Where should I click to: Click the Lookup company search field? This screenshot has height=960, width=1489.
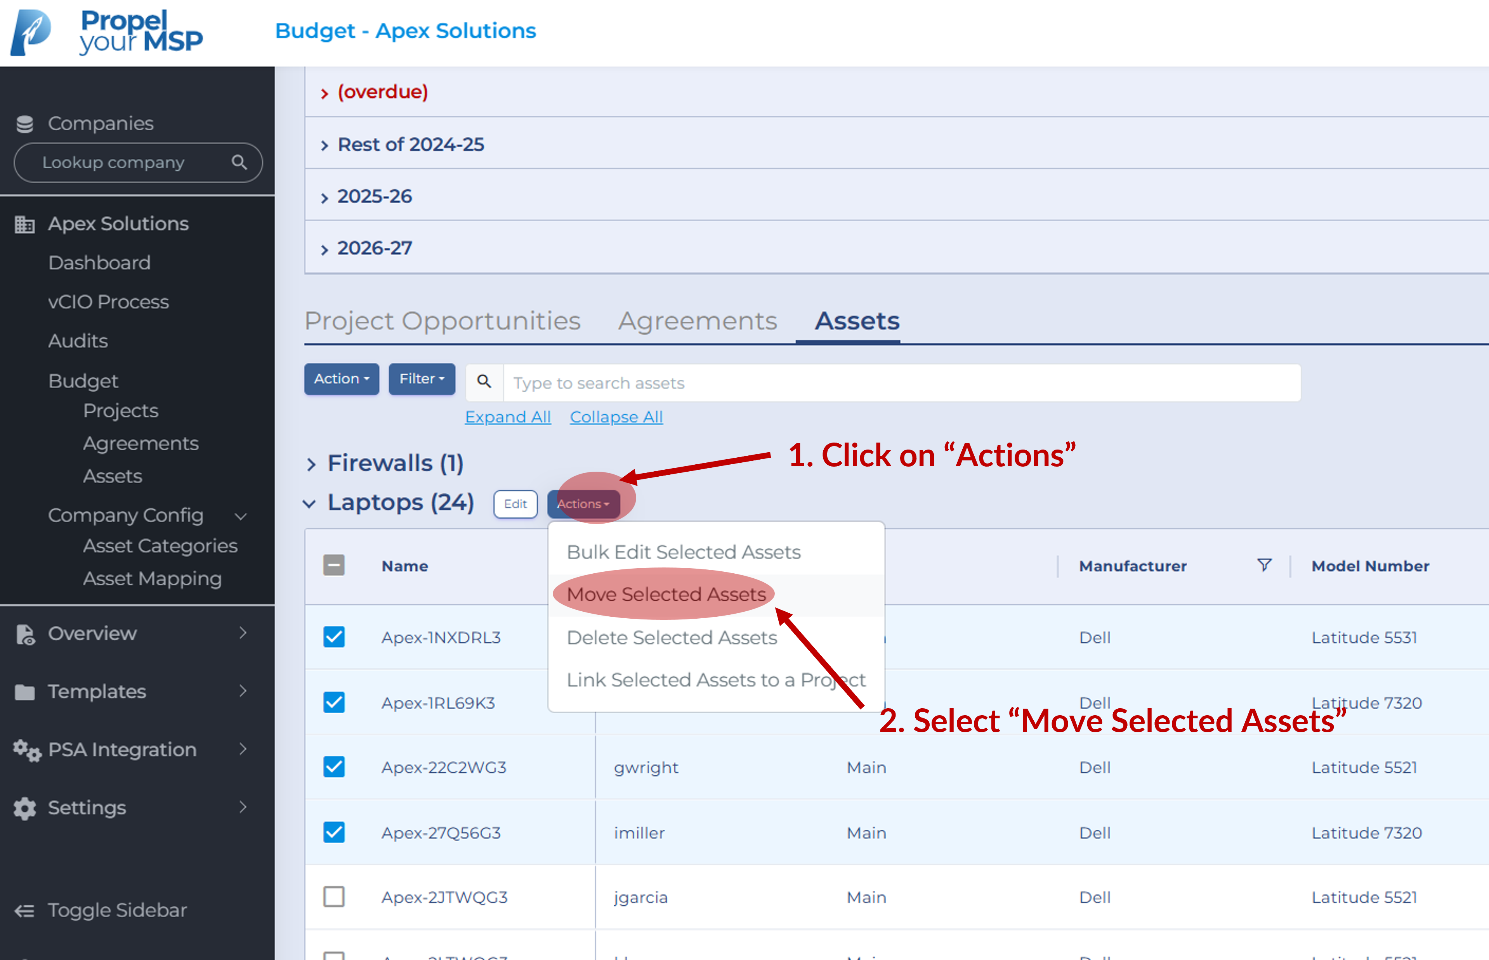pos(138,163)
